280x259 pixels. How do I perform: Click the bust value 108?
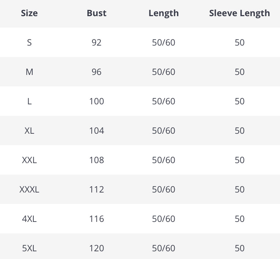97,160
